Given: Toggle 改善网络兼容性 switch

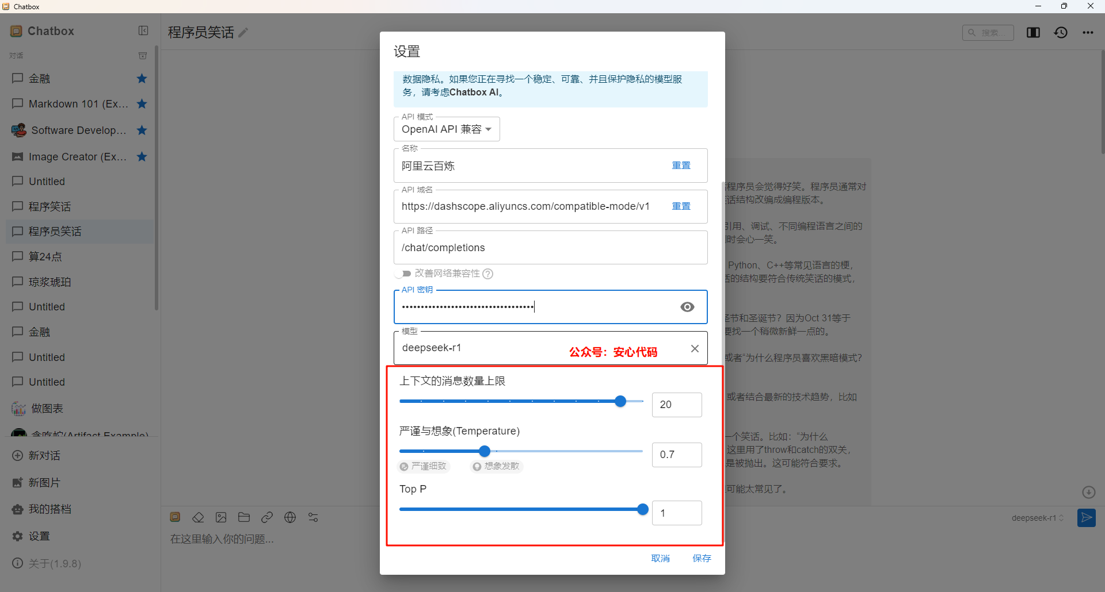Looking at the screenshot, I should [403, 274].
